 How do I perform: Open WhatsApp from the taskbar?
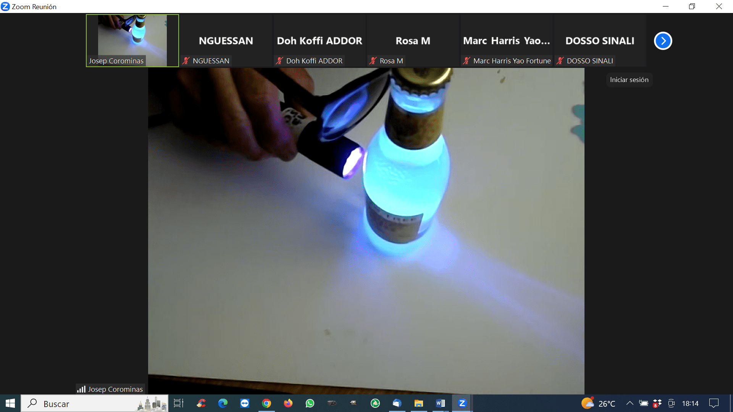pos(310,403)
